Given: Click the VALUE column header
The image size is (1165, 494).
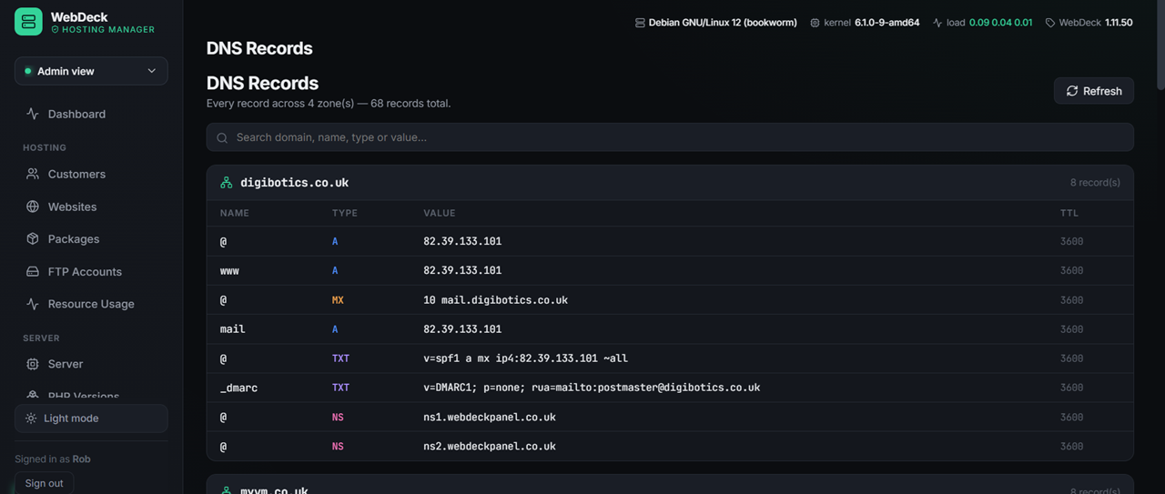Looking at the screenshot, I should coord(440,213).
